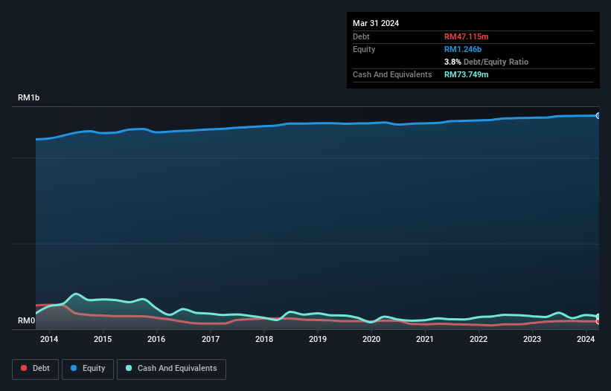The height and width of the screenshot is (391, 611).
Task: Click the RM1b y-axis label
Action: (x=29, y=98)
